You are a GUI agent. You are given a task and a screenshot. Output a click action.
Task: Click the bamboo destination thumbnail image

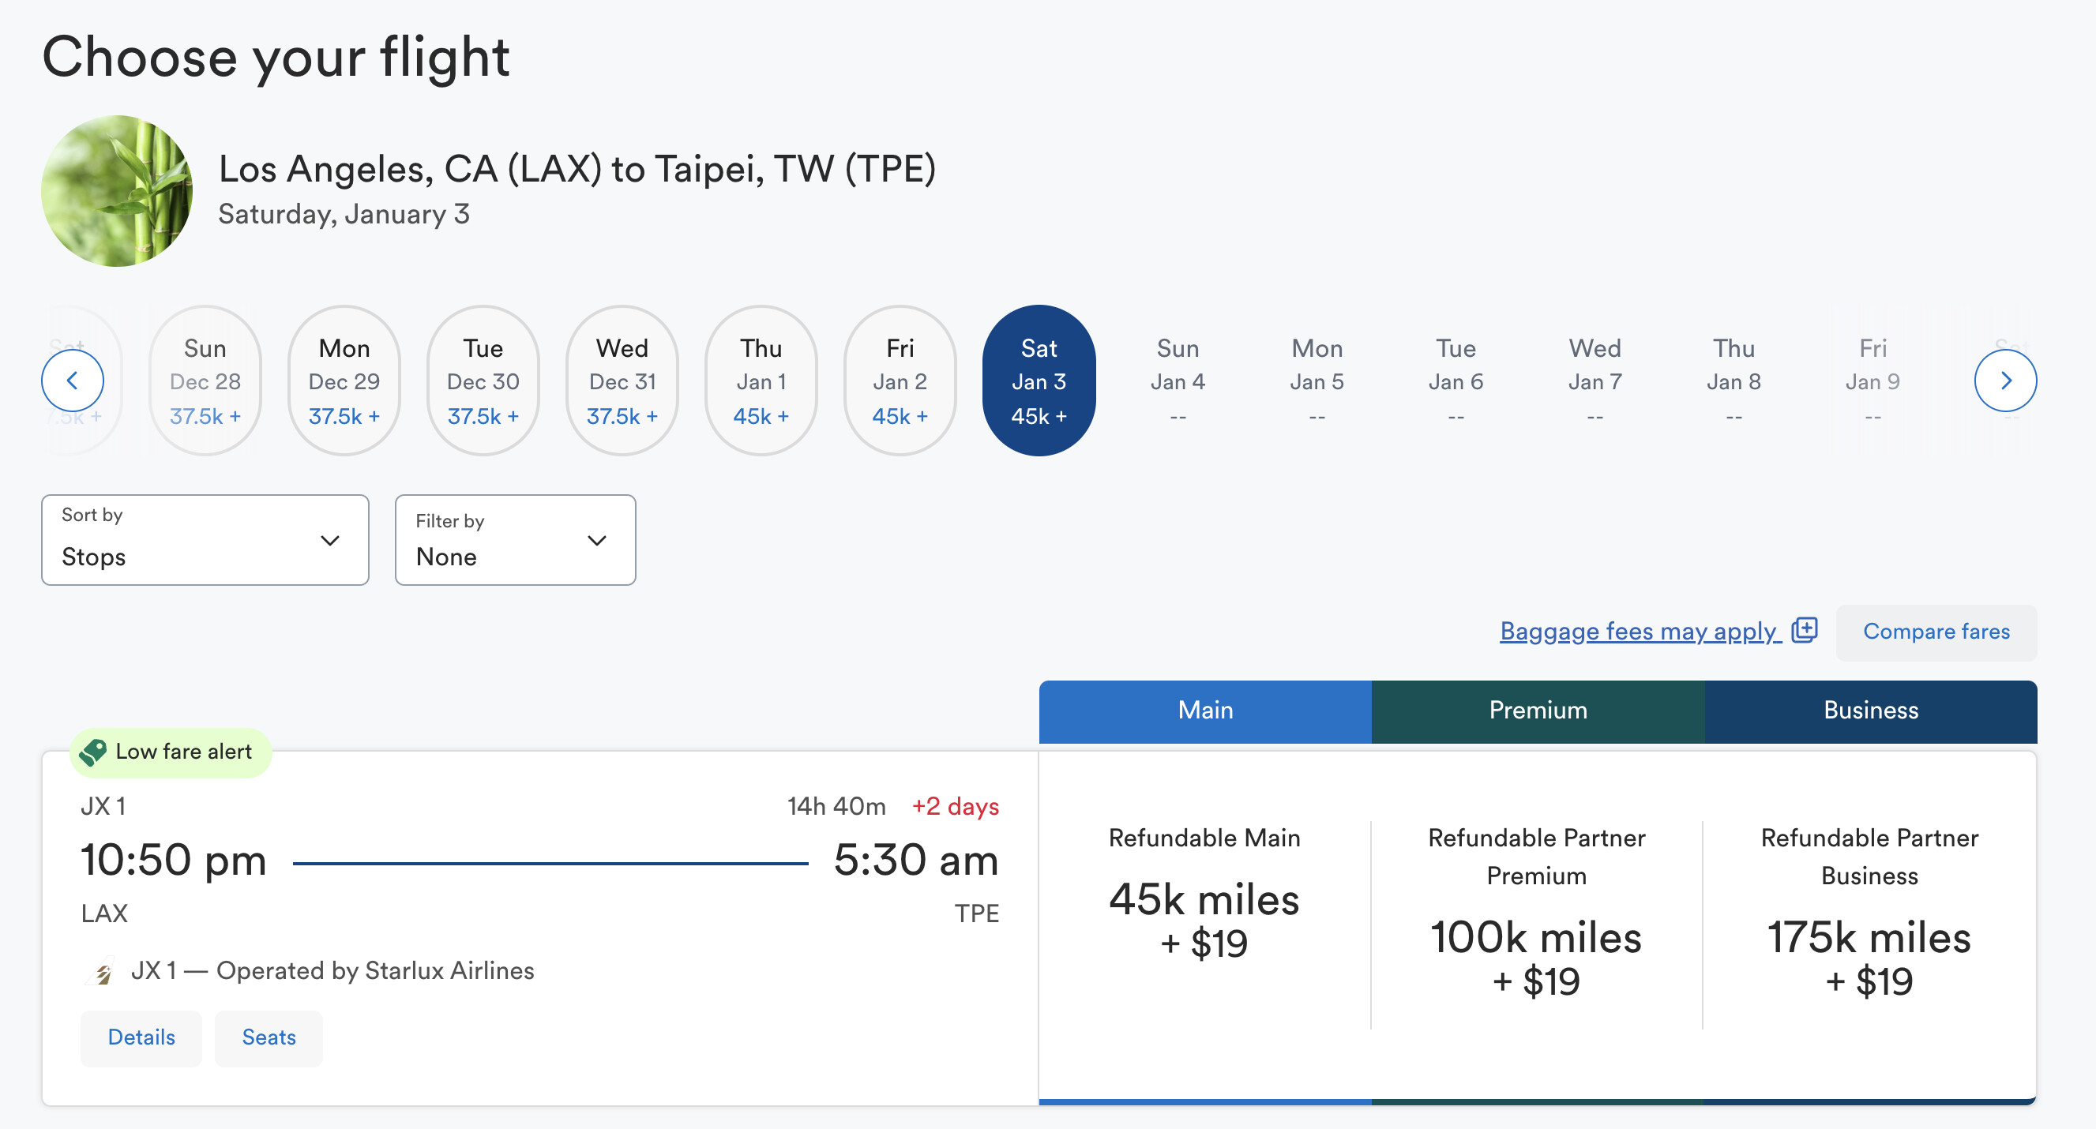[117, 190]
